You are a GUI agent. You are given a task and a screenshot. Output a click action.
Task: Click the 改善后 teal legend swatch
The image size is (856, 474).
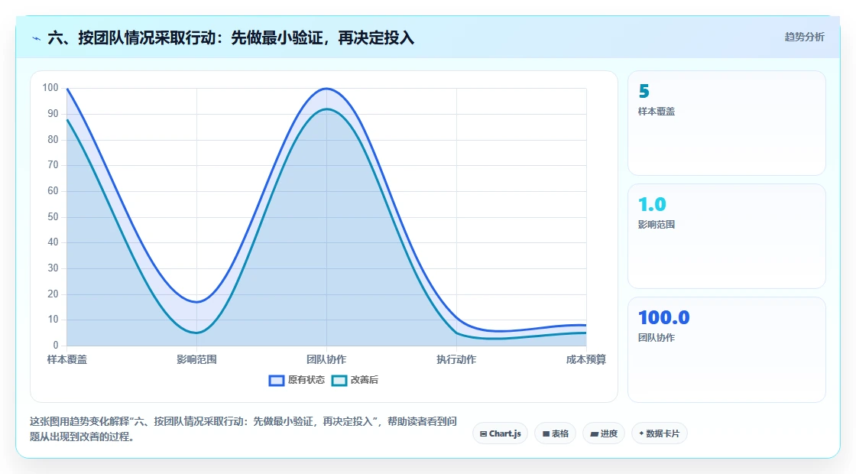[339, 381]
